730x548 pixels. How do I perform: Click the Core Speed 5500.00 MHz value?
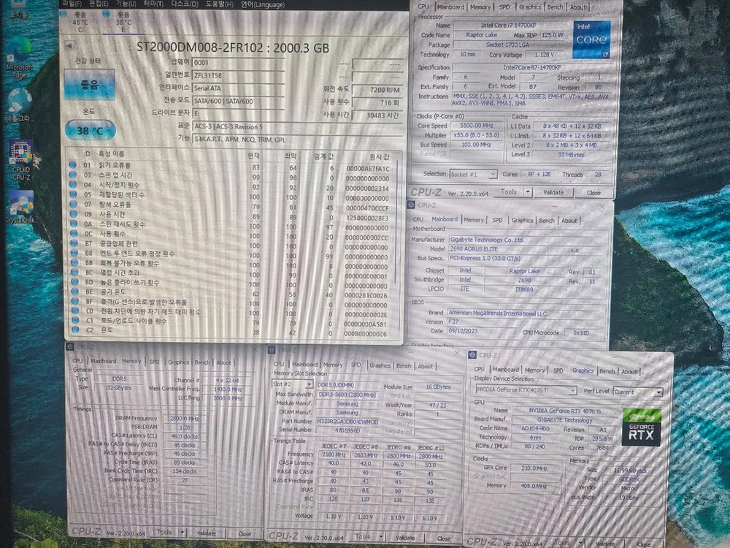476,126
